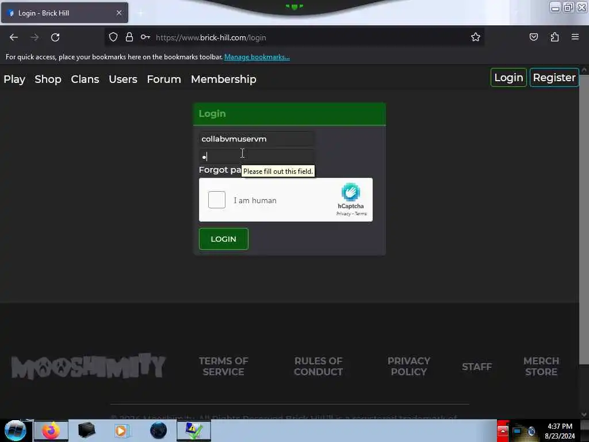Open the dark globe taskbar icon
The height and width of the screenshot is (442, 589).
[158, 430]
